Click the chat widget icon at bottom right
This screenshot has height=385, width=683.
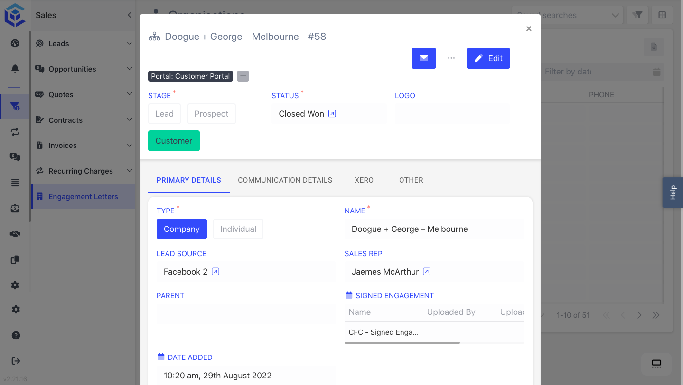point(656,364)
